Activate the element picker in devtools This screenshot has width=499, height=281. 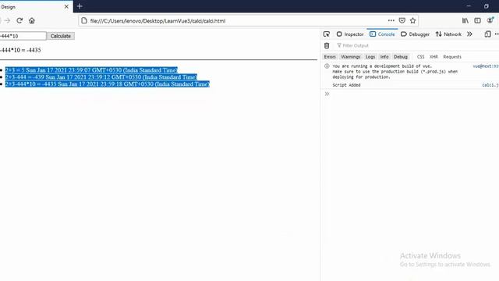point(327,34)
